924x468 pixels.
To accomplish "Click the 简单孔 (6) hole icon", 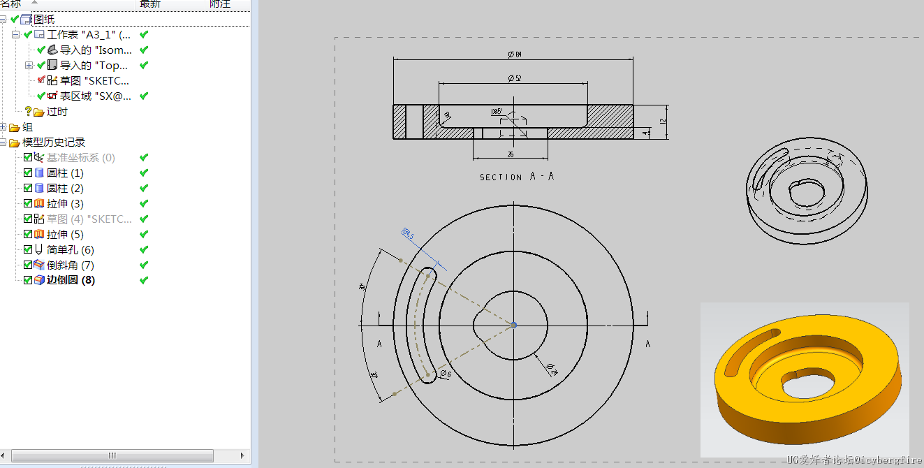I will (x=39, y=250).
